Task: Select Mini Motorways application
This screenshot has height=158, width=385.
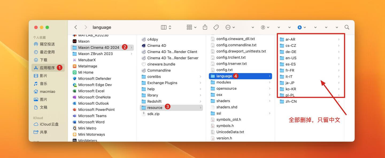Action: (102, 134)
